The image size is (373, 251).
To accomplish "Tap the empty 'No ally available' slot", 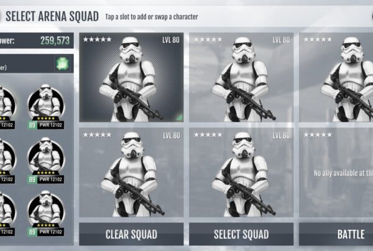I will [336, 173].
